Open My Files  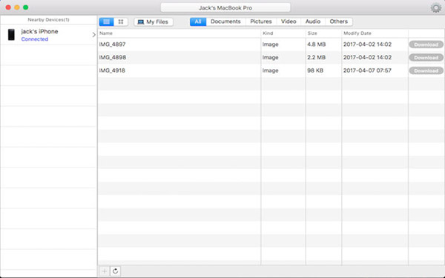(154, 21)
